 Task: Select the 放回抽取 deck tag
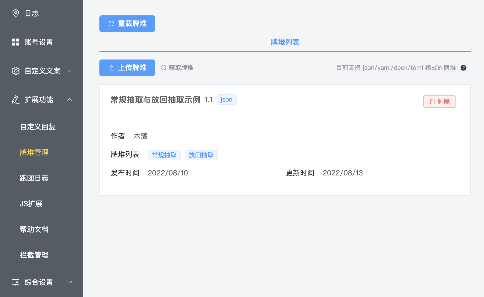click(x=201, y=155)
